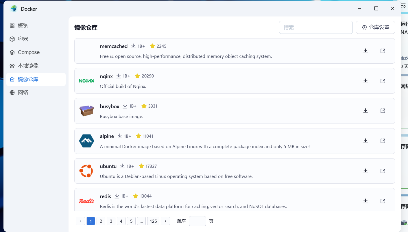Click nginx star count 20290

click(x=148, y=76)
